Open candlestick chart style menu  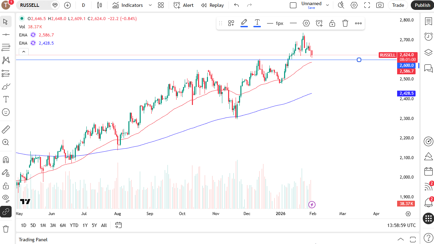[99, 5]
